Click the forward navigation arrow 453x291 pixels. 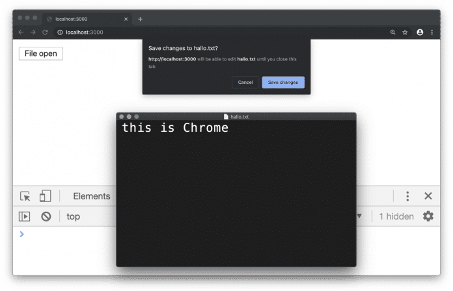pyautogui.click(x=33, y=32)
